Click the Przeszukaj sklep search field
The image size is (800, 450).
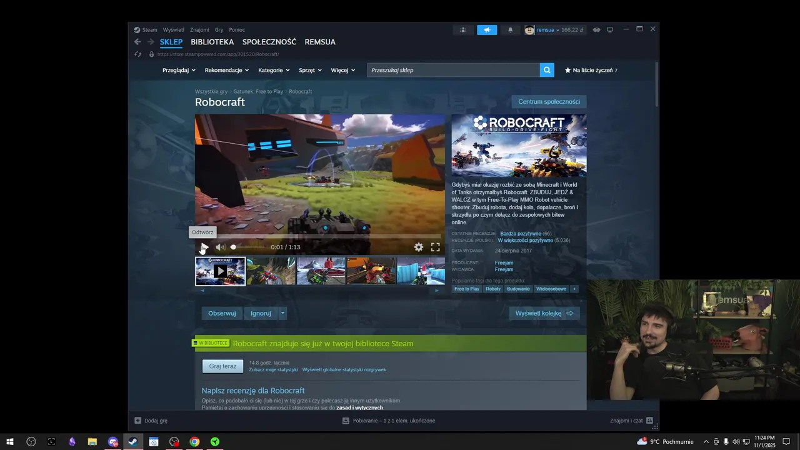[453, 70]
